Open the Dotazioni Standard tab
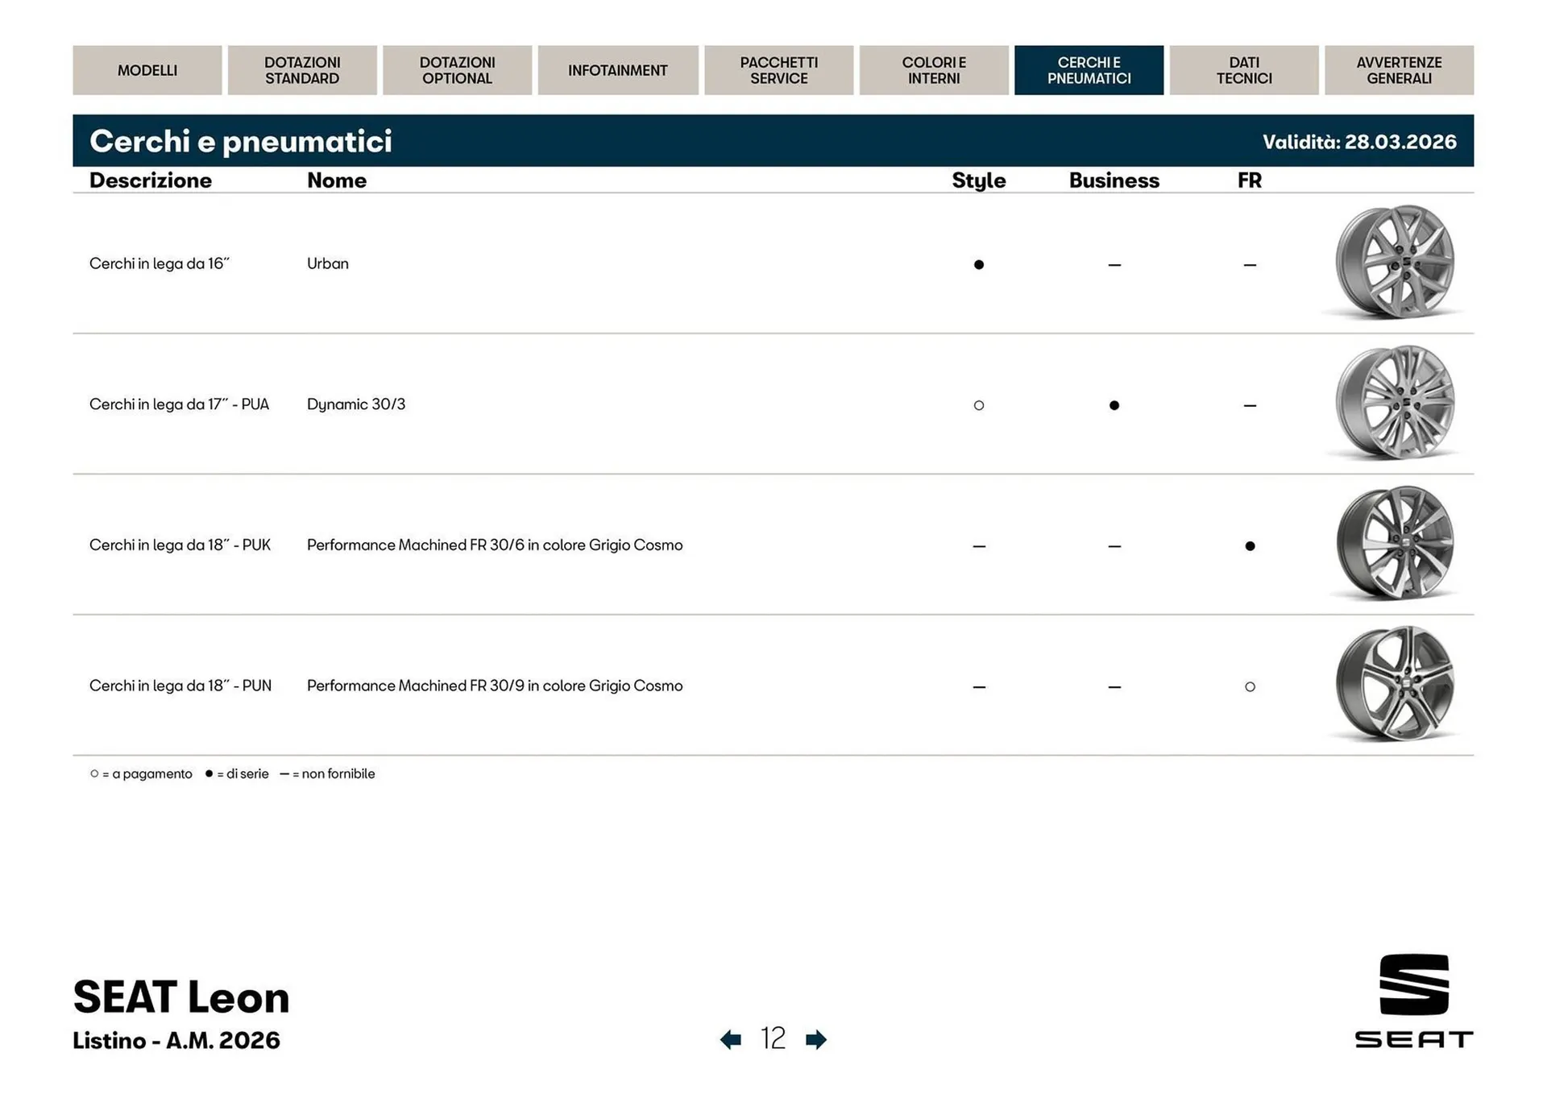 (x=302, y=70)
